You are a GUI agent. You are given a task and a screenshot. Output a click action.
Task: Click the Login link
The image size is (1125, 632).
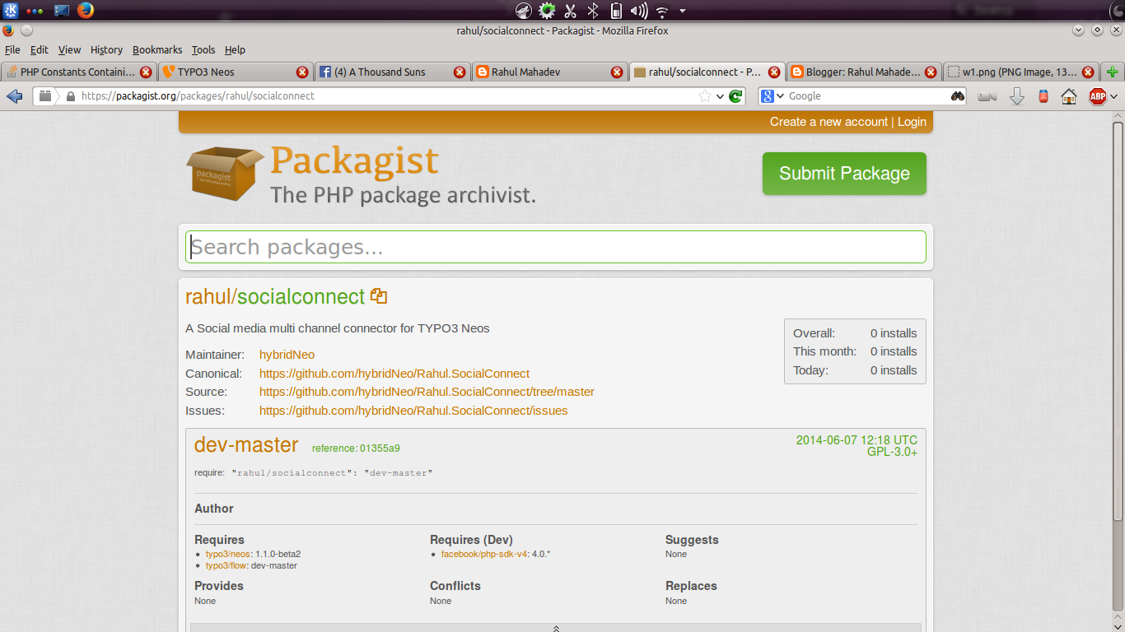pyautogui.click(x=912, y=122)
